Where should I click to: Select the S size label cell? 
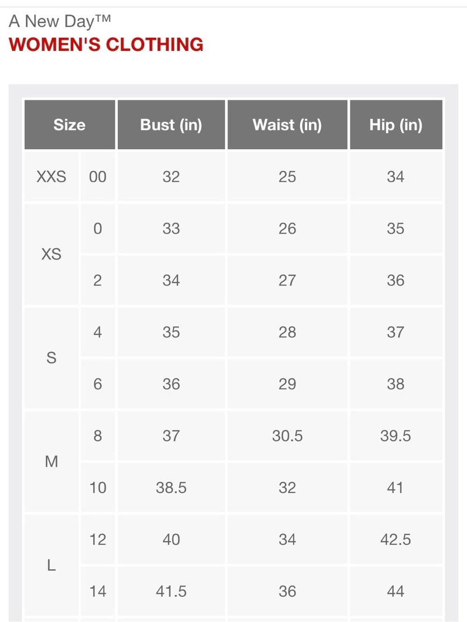[51, 358]
